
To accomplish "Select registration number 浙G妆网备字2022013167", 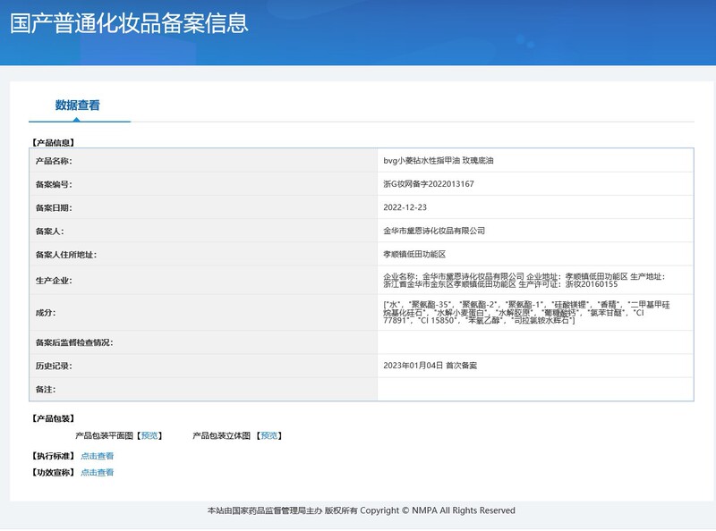I will 429,184.
